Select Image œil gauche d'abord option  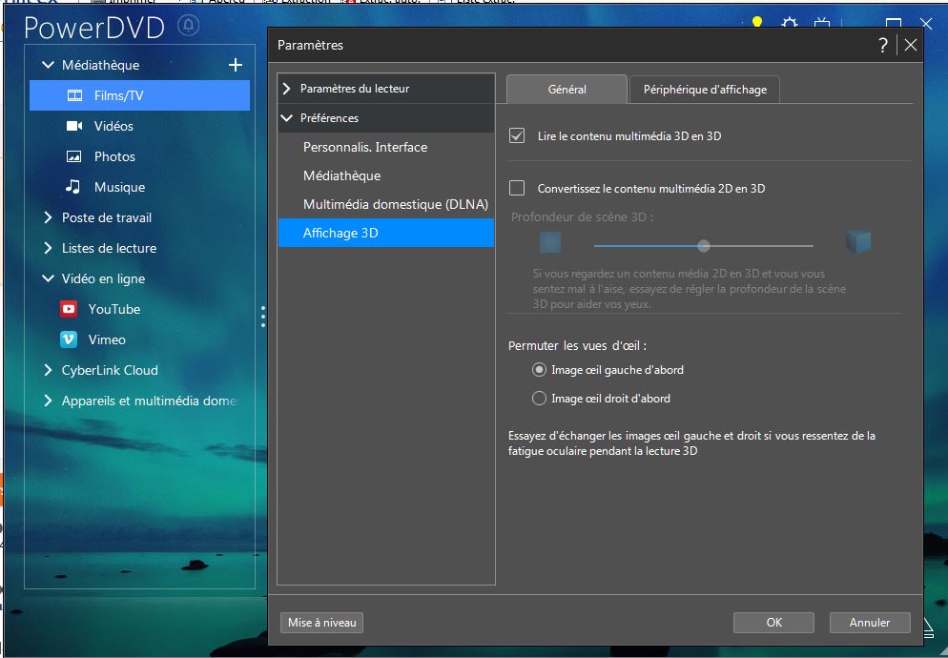click(539, 369)
